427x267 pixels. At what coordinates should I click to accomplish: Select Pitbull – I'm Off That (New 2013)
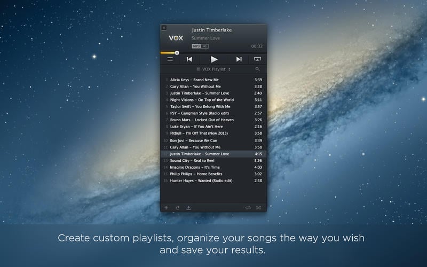pyautogui.click(x=213, y=133)
